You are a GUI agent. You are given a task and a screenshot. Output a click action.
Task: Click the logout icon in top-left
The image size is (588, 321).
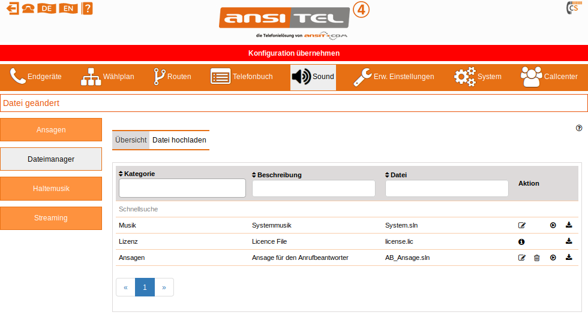[13, 8]
